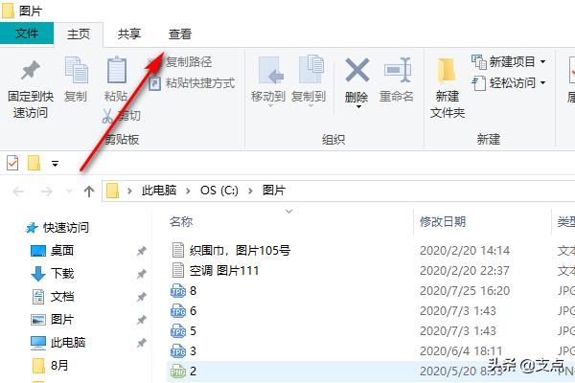Sort by the 名称 column header
Screen dimensions: 575x383
click(x=181, y=222)
